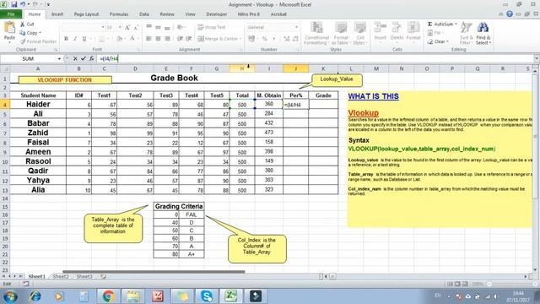
Task: Expand the Name Box dropdown arrow
Action: (x=59, y=59)
